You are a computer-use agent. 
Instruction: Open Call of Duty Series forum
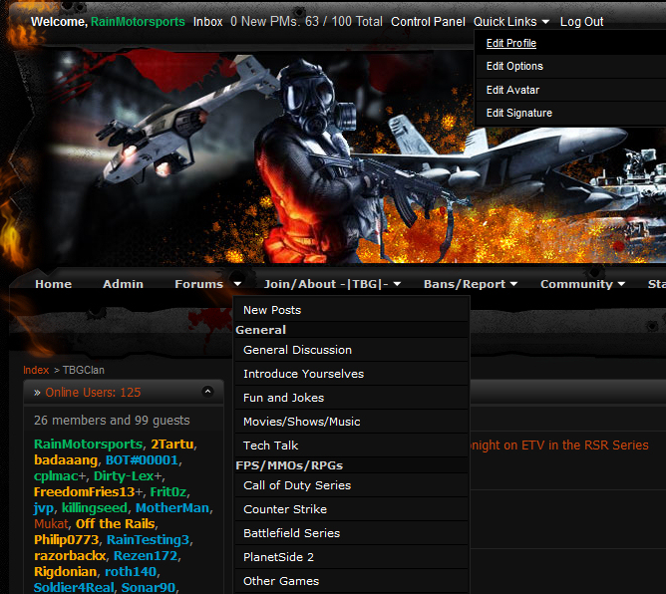tap(352, 485)
